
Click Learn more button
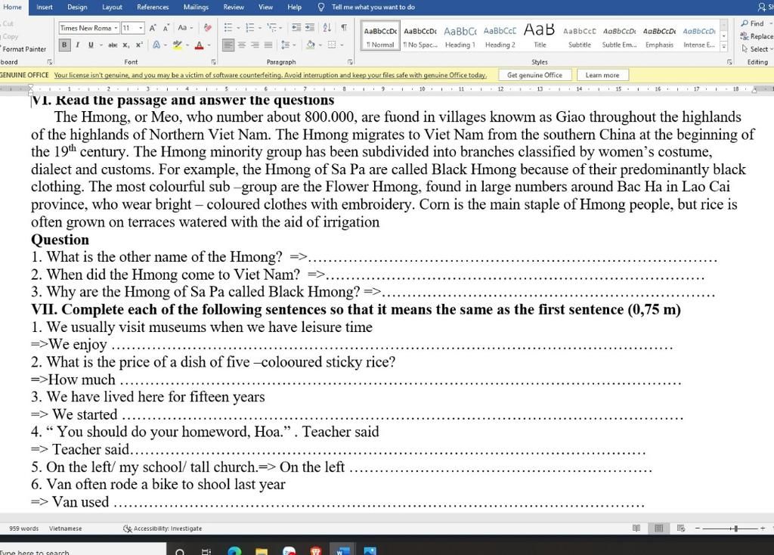pos(602,75)
